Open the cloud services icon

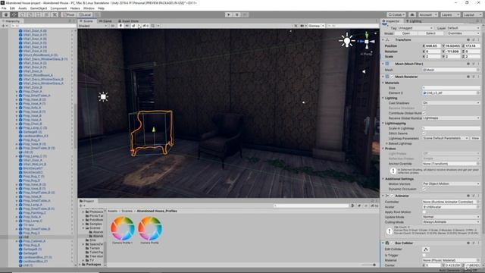(x=412, y=14)
